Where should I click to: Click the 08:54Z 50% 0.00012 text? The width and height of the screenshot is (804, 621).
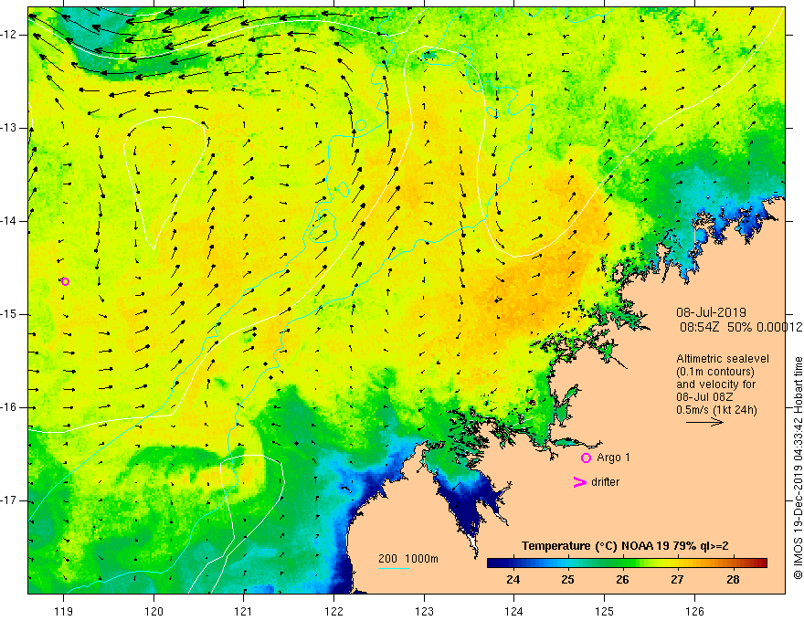coord(741,328)
